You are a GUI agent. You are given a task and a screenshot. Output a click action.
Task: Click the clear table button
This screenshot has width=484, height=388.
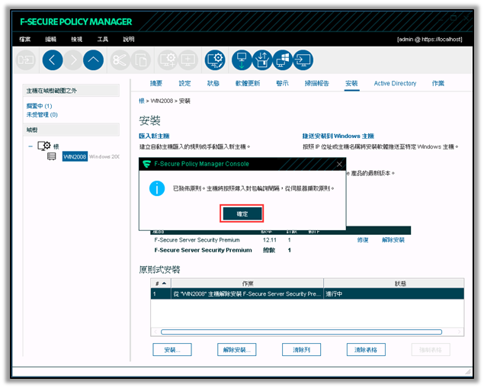pyautogui.click(x=366, y=350)
